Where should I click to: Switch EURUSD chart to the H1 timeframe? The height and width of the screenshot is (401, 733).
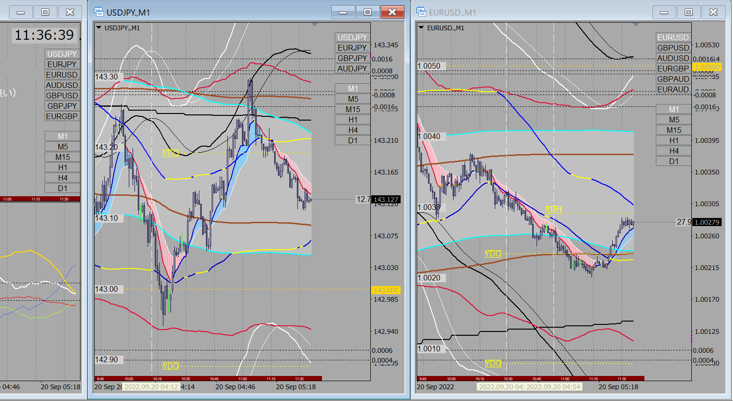pyautogui.click(x=674, y=140)
